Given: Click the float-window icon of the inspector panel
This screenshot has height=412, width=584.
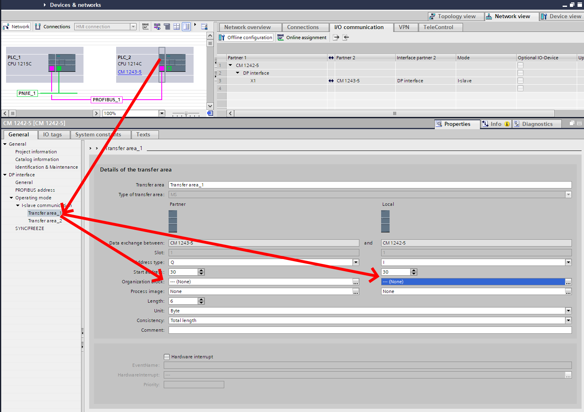Looking at the screenshot, I should 572,123.
